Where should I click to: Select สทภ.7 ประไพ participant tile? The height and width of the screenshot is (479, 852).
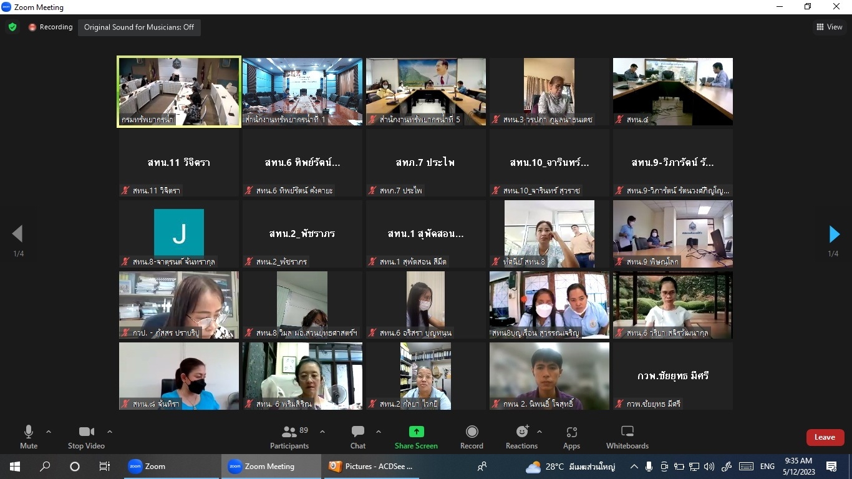pyautogui.click(x=426, y=163)
